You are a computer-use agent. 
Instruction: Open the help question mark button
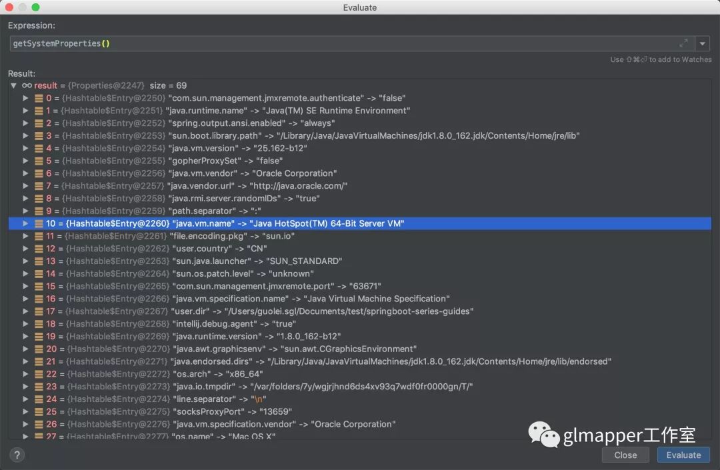(x=17, y=455)
